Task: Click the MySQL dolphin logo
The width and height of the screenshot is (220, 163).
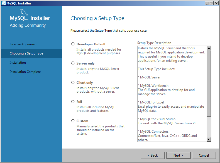Action: [x=24, y=12]
